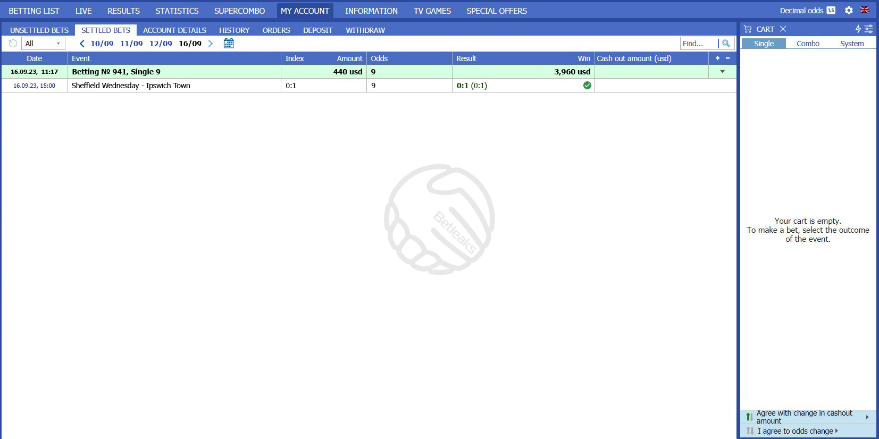Click the search magnifier icon next to Find
The width and height of the screenshot is (879, 439).
pos(726,44)
